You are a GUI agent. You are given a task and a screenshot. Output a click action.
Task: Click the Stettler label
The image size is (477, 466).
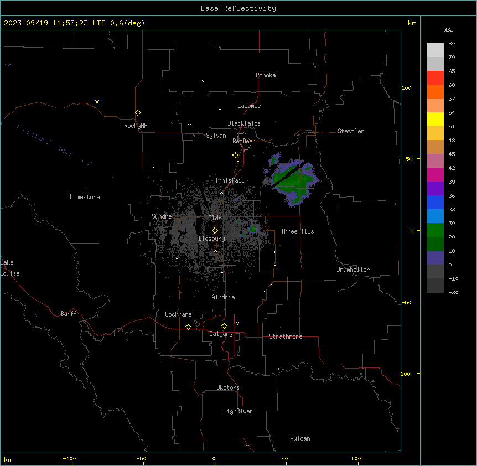(x=351, y=131)
